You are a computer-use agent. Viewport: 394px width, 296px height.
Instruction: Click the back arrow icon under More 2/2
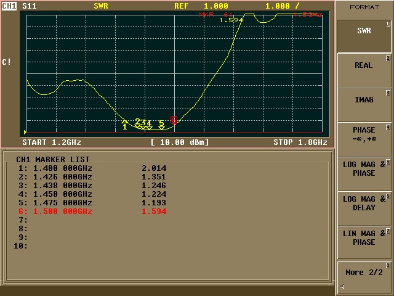click(342, 286)
